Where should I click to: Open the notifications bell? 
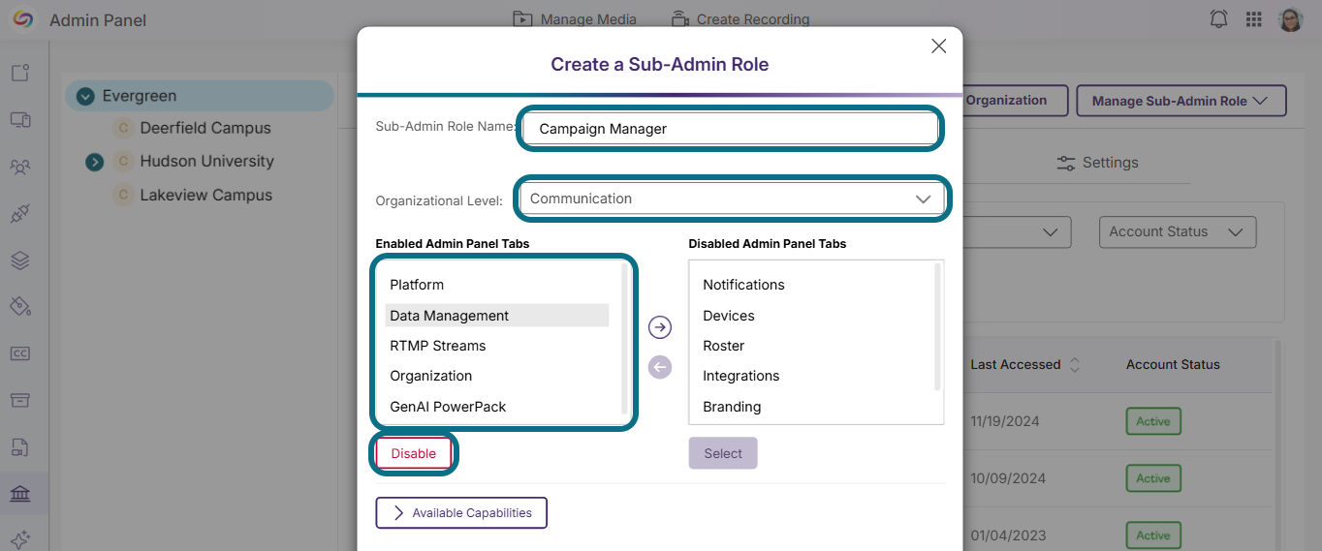click(x=1219, y=19)
